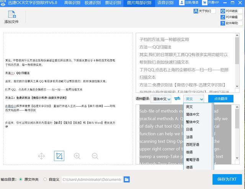Switch to the 极速识别 tab
Image resolution: width=245 pixels, height=189 pixels.
click(x=93, y=3)
